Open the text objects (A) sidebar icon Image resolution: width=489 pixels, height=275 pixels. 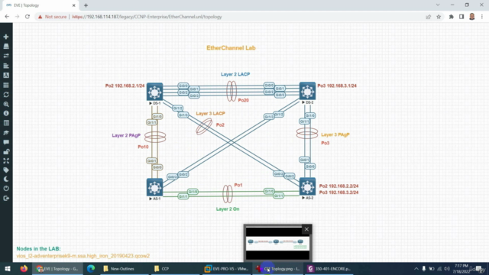coord(6,76)
